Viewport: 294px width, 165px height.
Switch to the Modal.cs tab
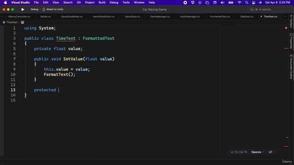(x=45, y=16)
